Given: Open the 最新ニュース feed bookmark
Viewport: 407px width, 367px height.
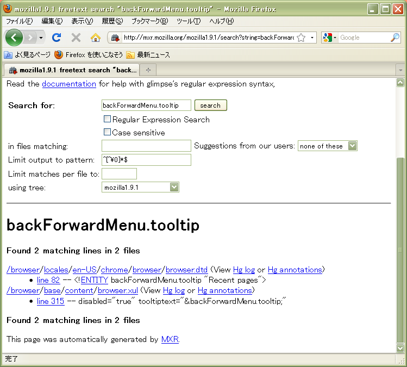Looking at the screenshot, I should coord(148,55).
